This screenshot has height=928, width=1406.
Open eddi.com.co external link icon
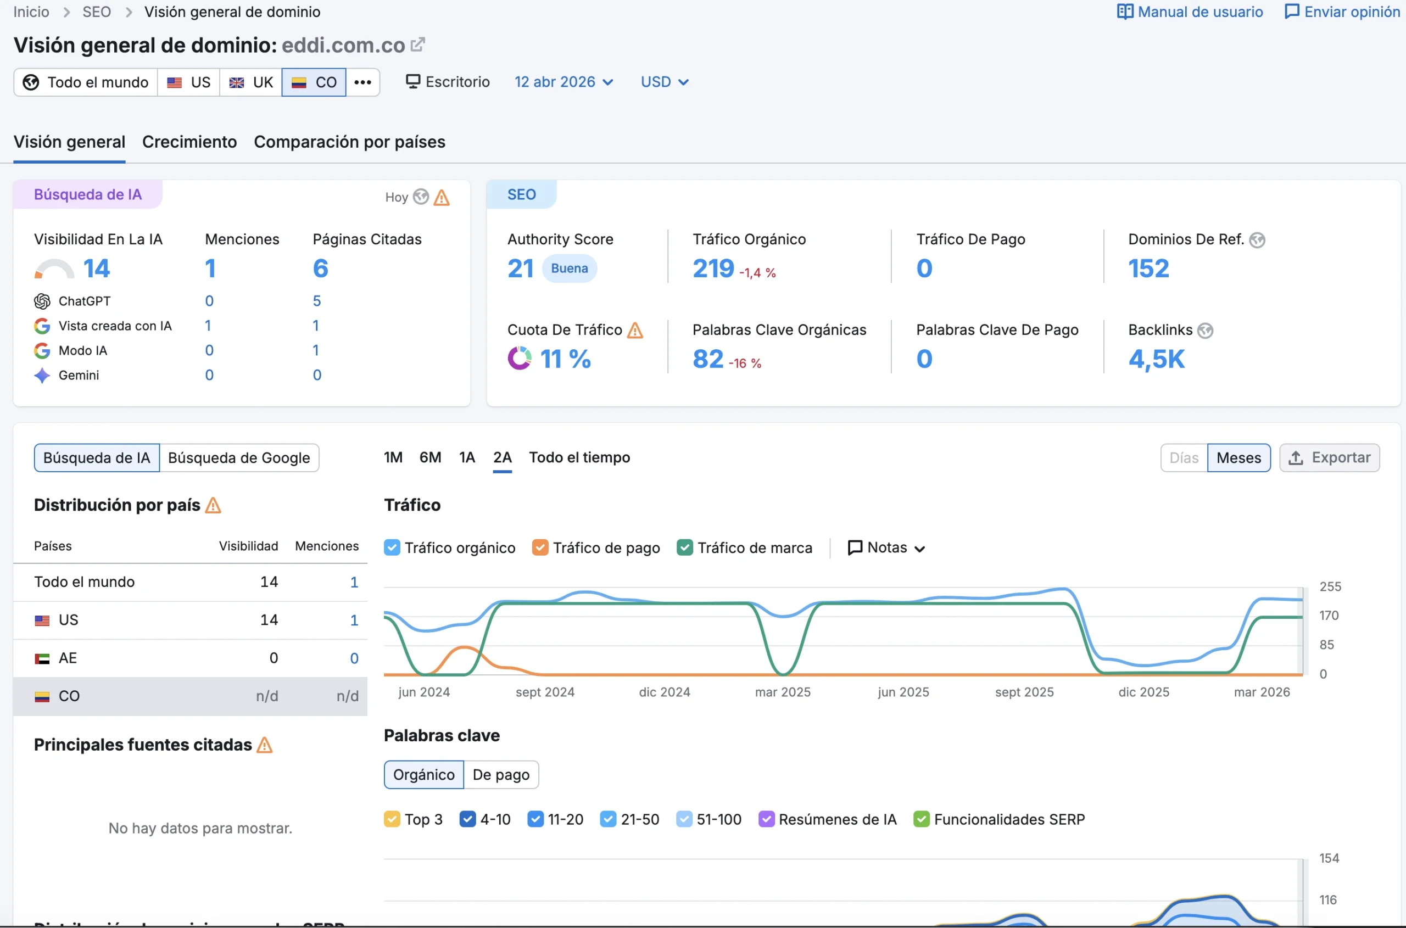pos(417,44)
